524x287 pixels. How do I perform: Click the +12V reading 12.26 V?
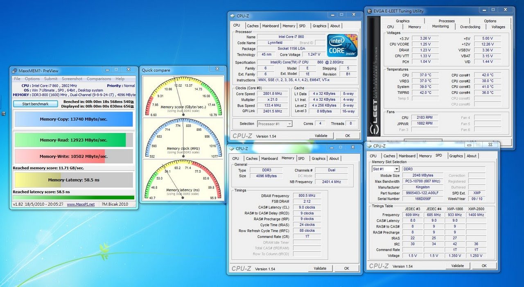488,44
